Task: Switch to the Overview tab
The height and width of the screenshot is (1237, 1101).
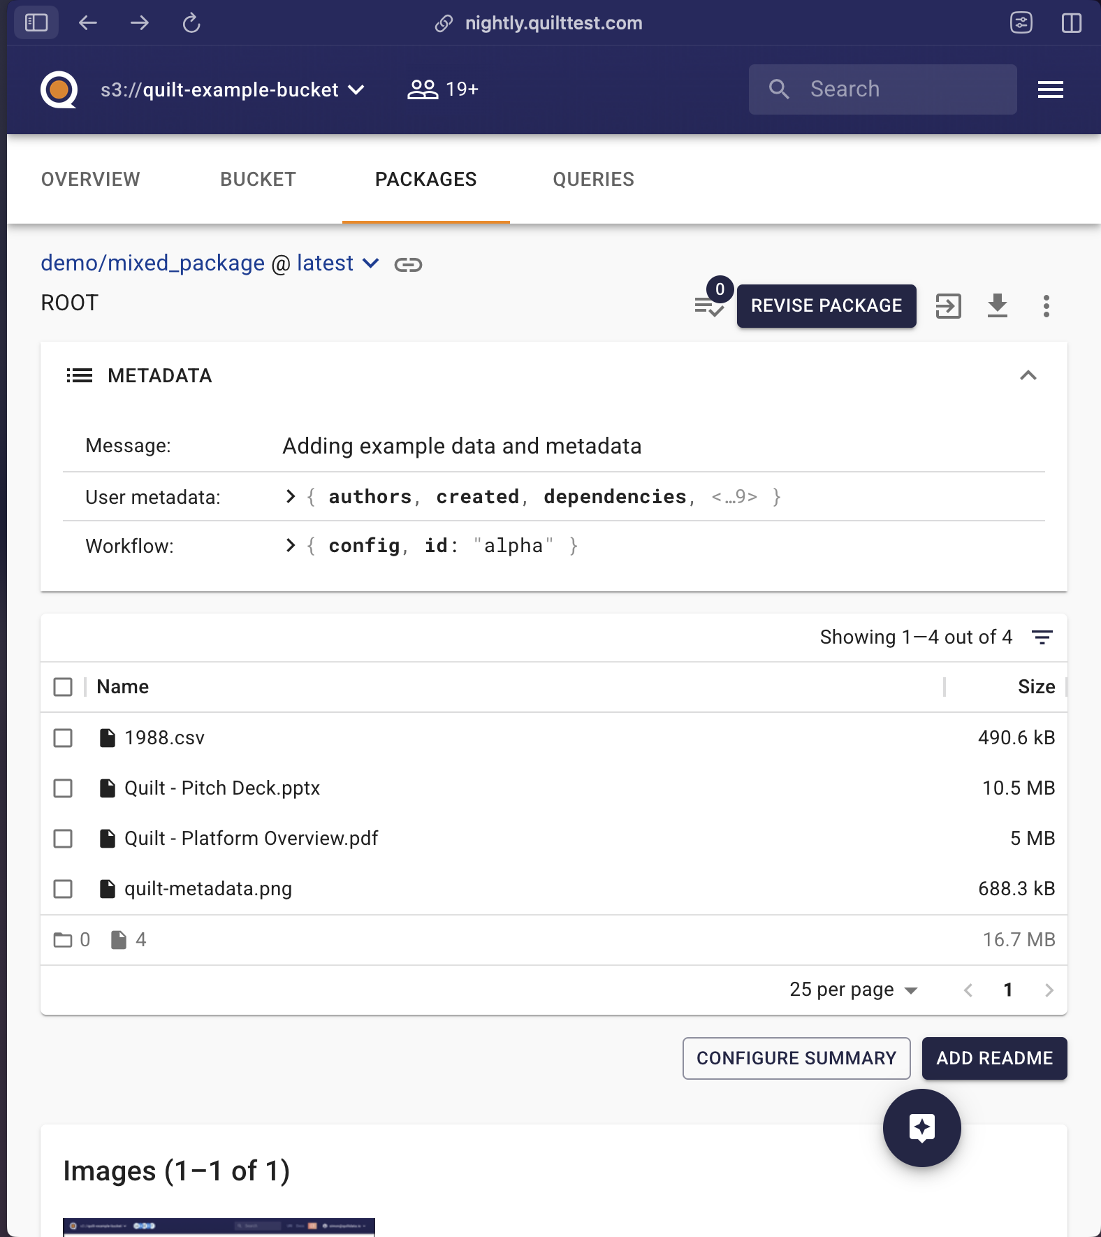Action: (x=91, y=180)
